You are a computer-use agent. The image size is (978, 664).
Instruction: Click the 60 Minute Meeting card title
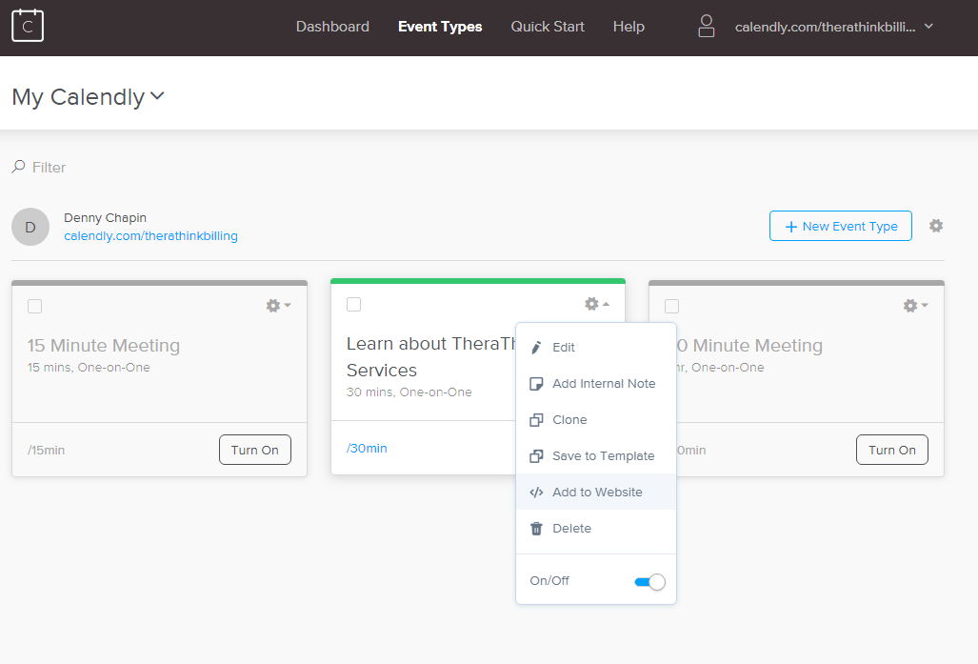point(749,345)
